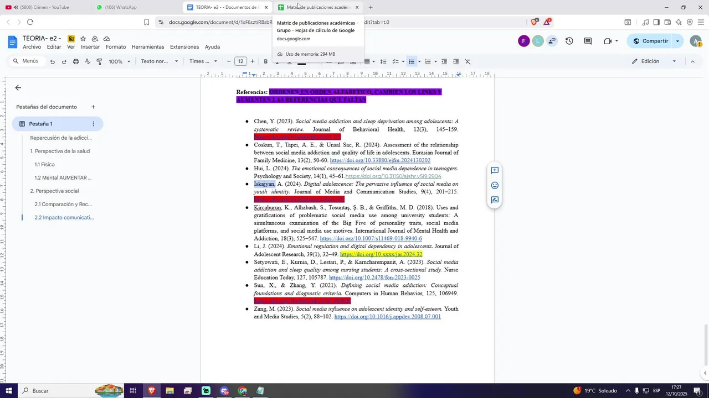Open the Formato menu
Viewport: 709px width, 398px height.
coord(116,47)
